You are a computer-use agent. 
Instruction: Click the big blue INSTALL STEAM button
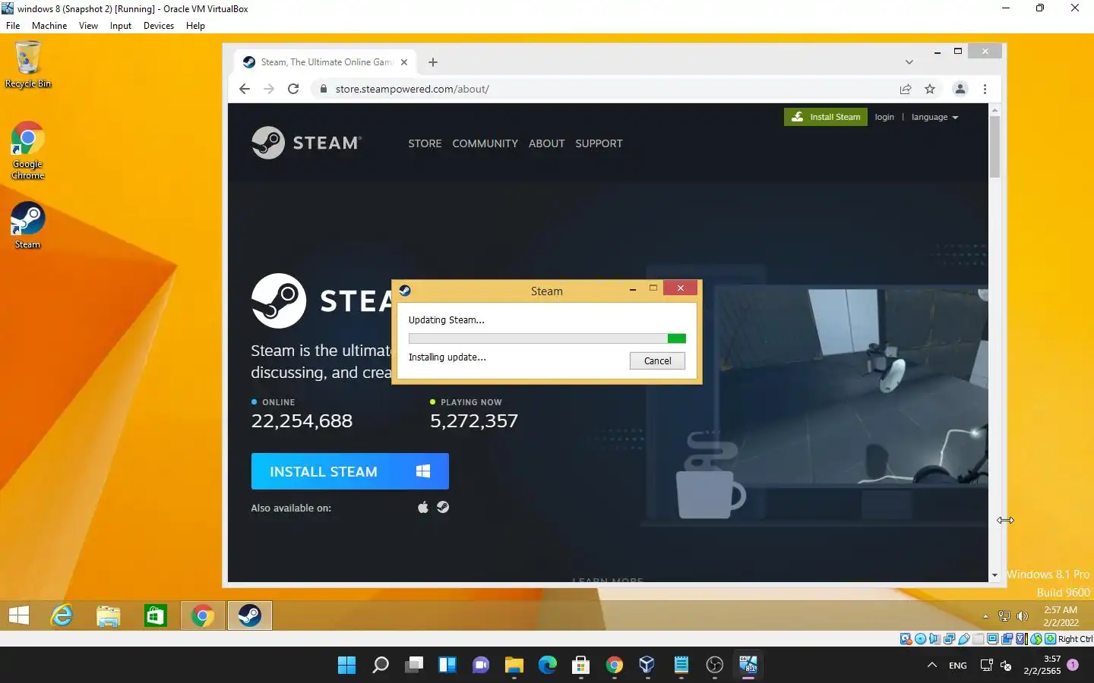[349, 471]
